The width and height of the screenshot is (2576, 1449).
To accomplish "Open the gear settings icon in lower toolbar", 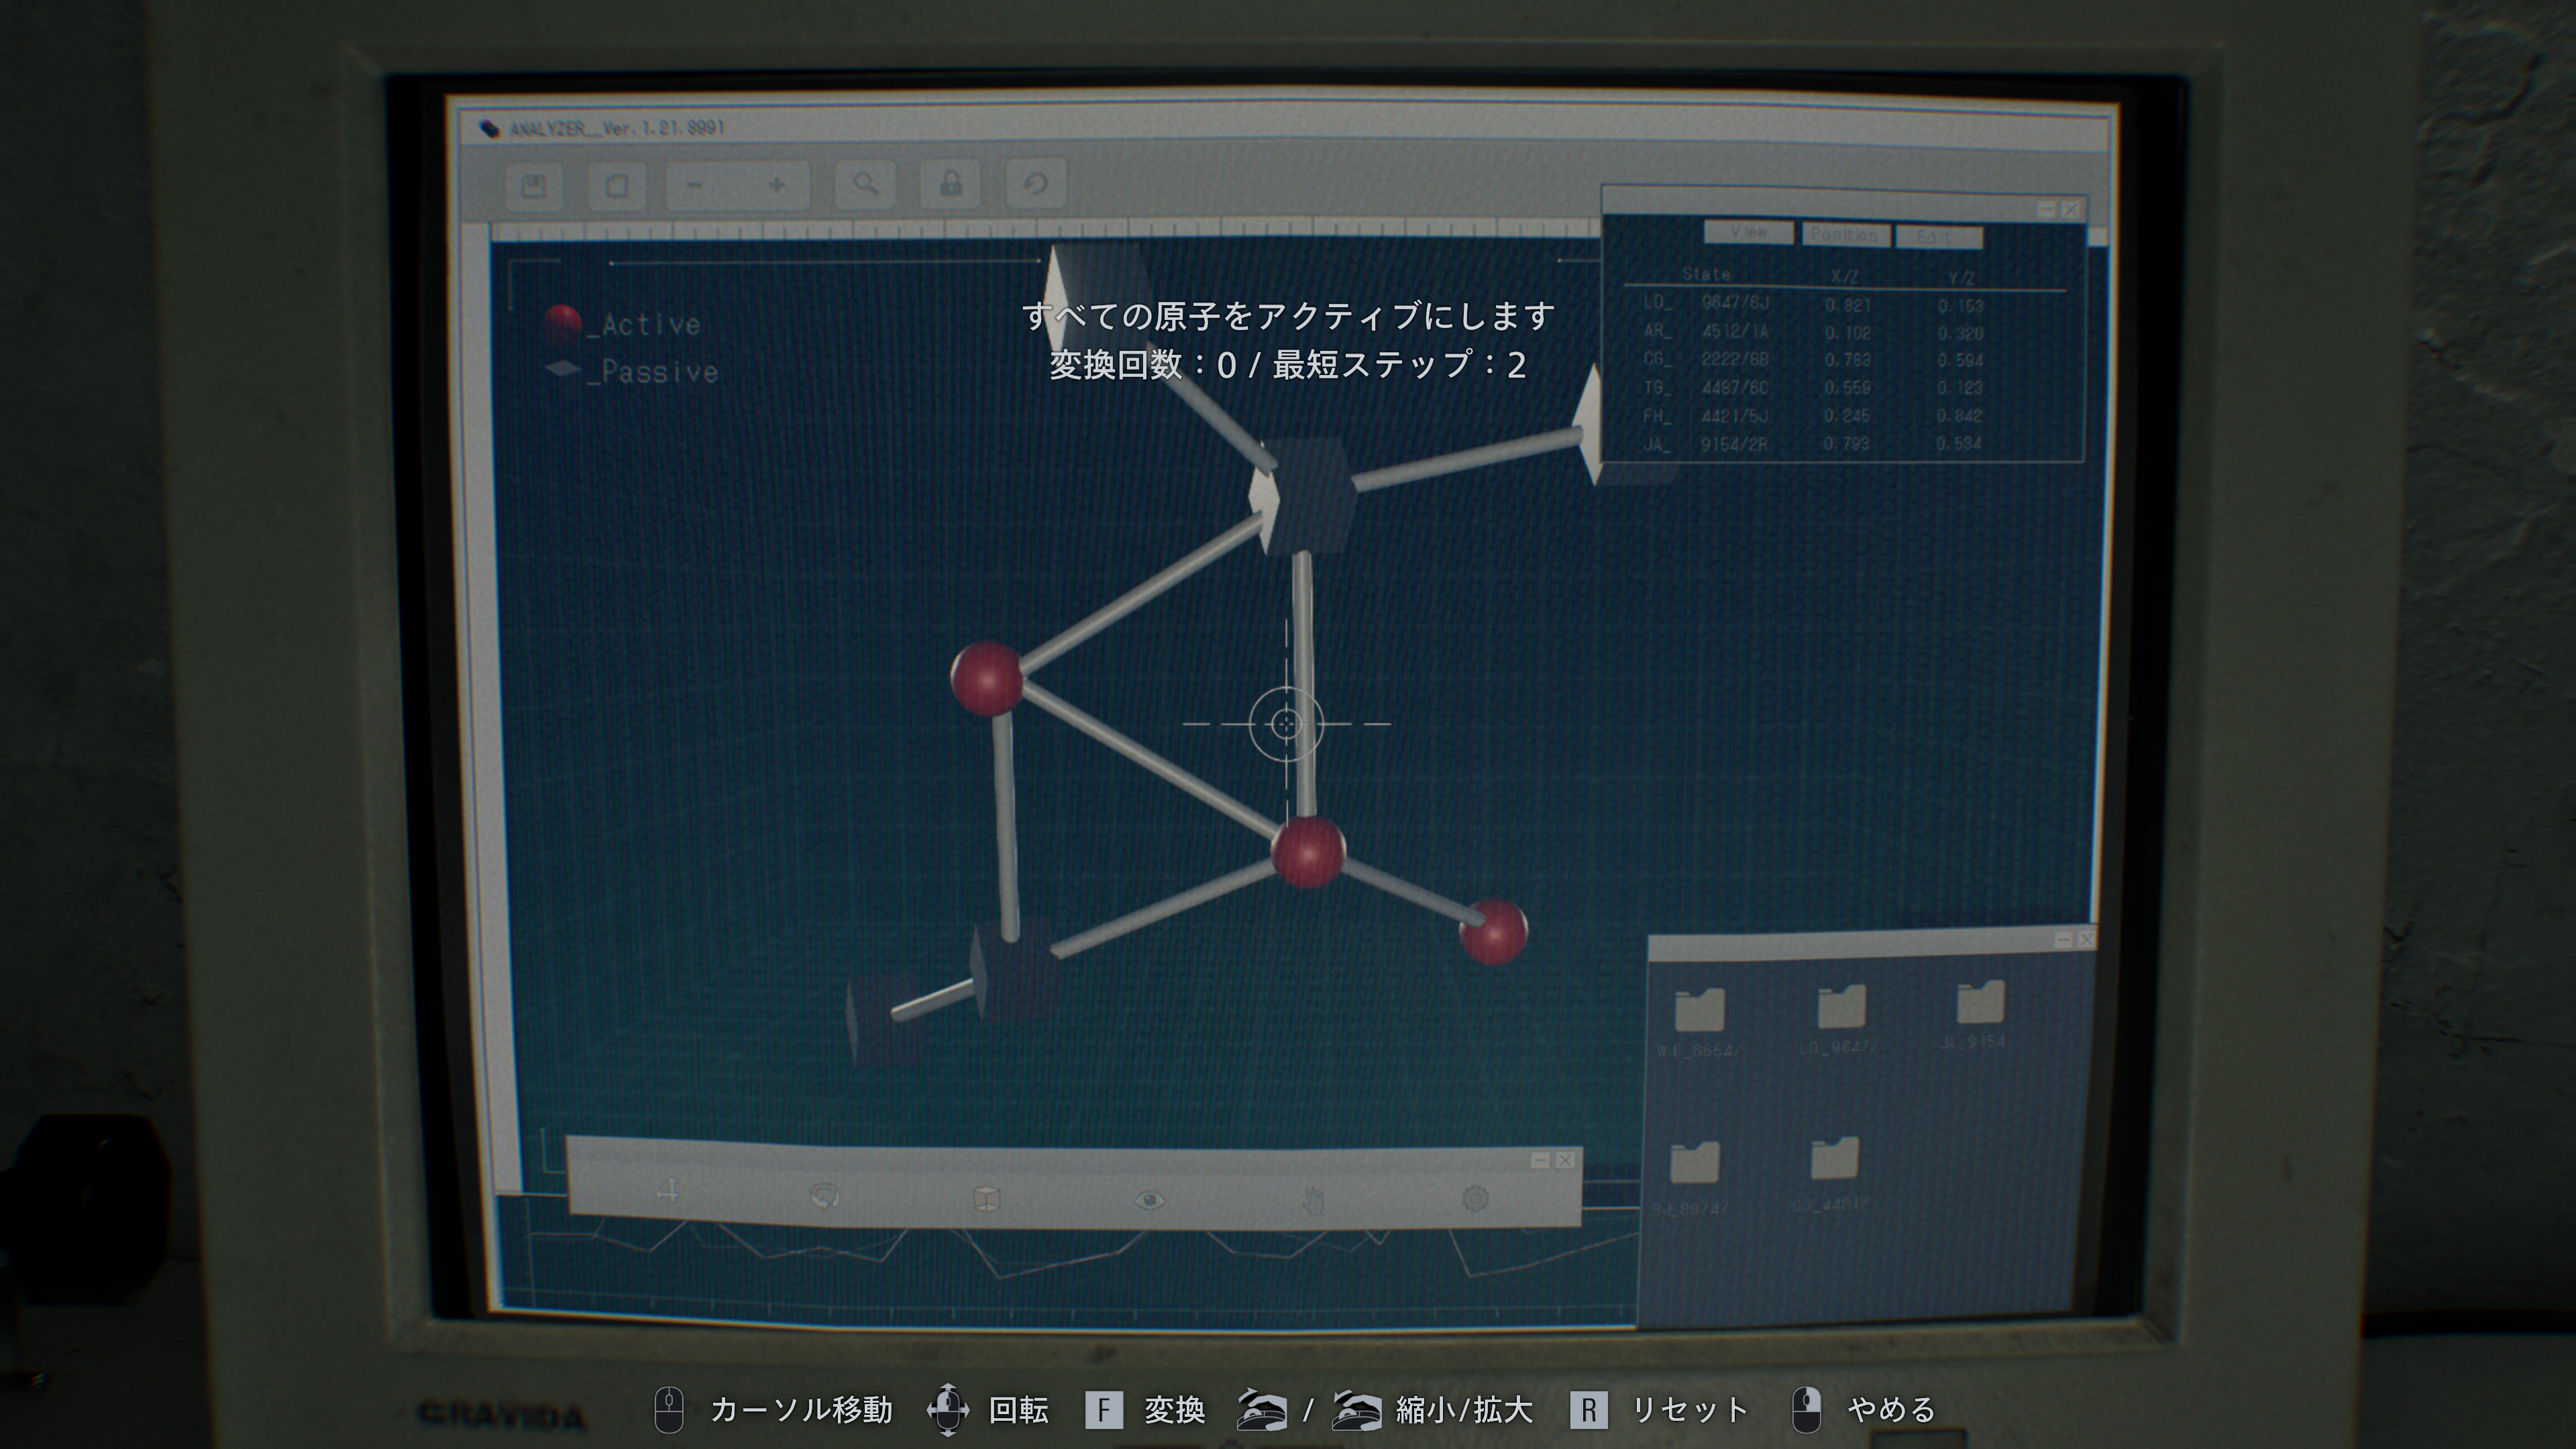I will (x=1476, y=1197).
